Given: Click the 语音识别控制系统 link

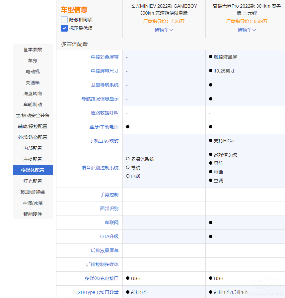Looking at the screenshot, I should 100,168.
